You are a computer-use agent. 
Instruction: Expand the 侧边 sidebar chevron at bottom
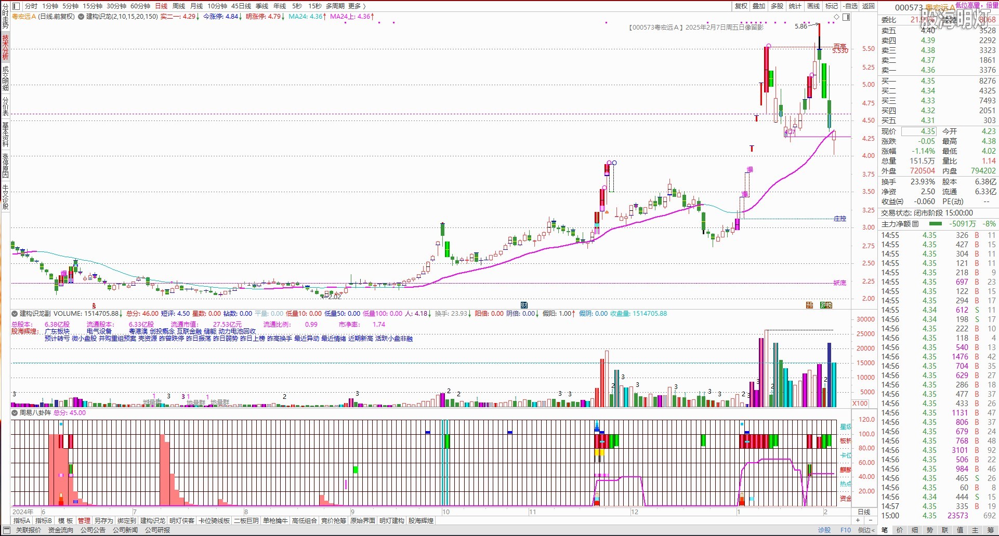[867, 530]
